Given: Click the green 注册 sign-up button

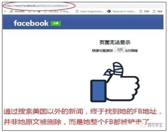Looking at the screenshot, I should (56, 23).
